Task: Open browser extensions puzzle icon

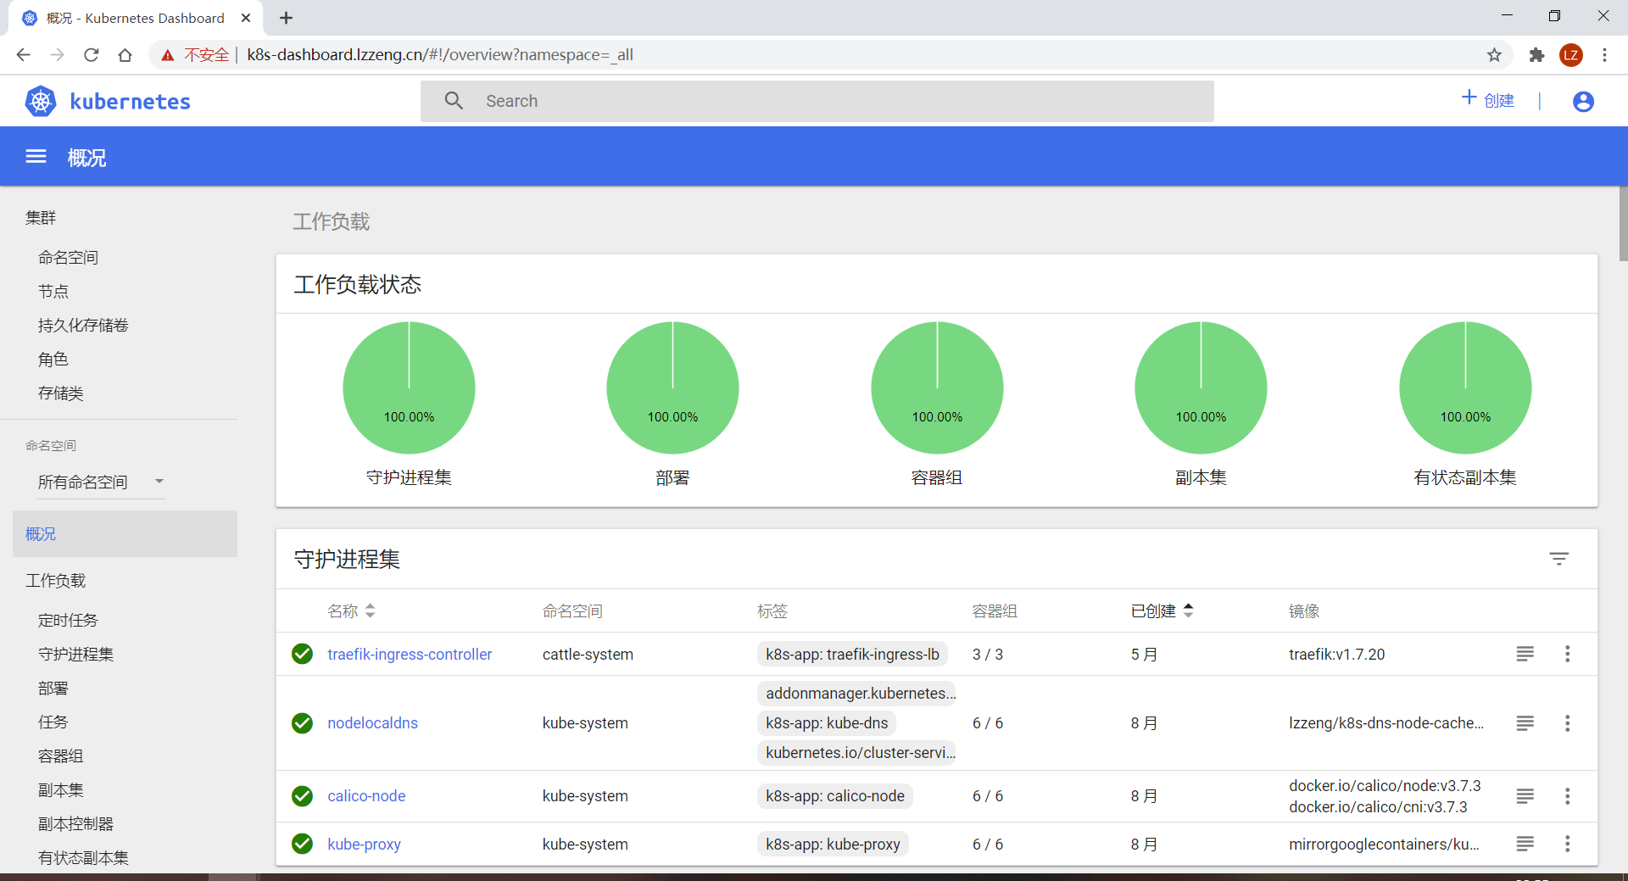Action: (1536, 55)
